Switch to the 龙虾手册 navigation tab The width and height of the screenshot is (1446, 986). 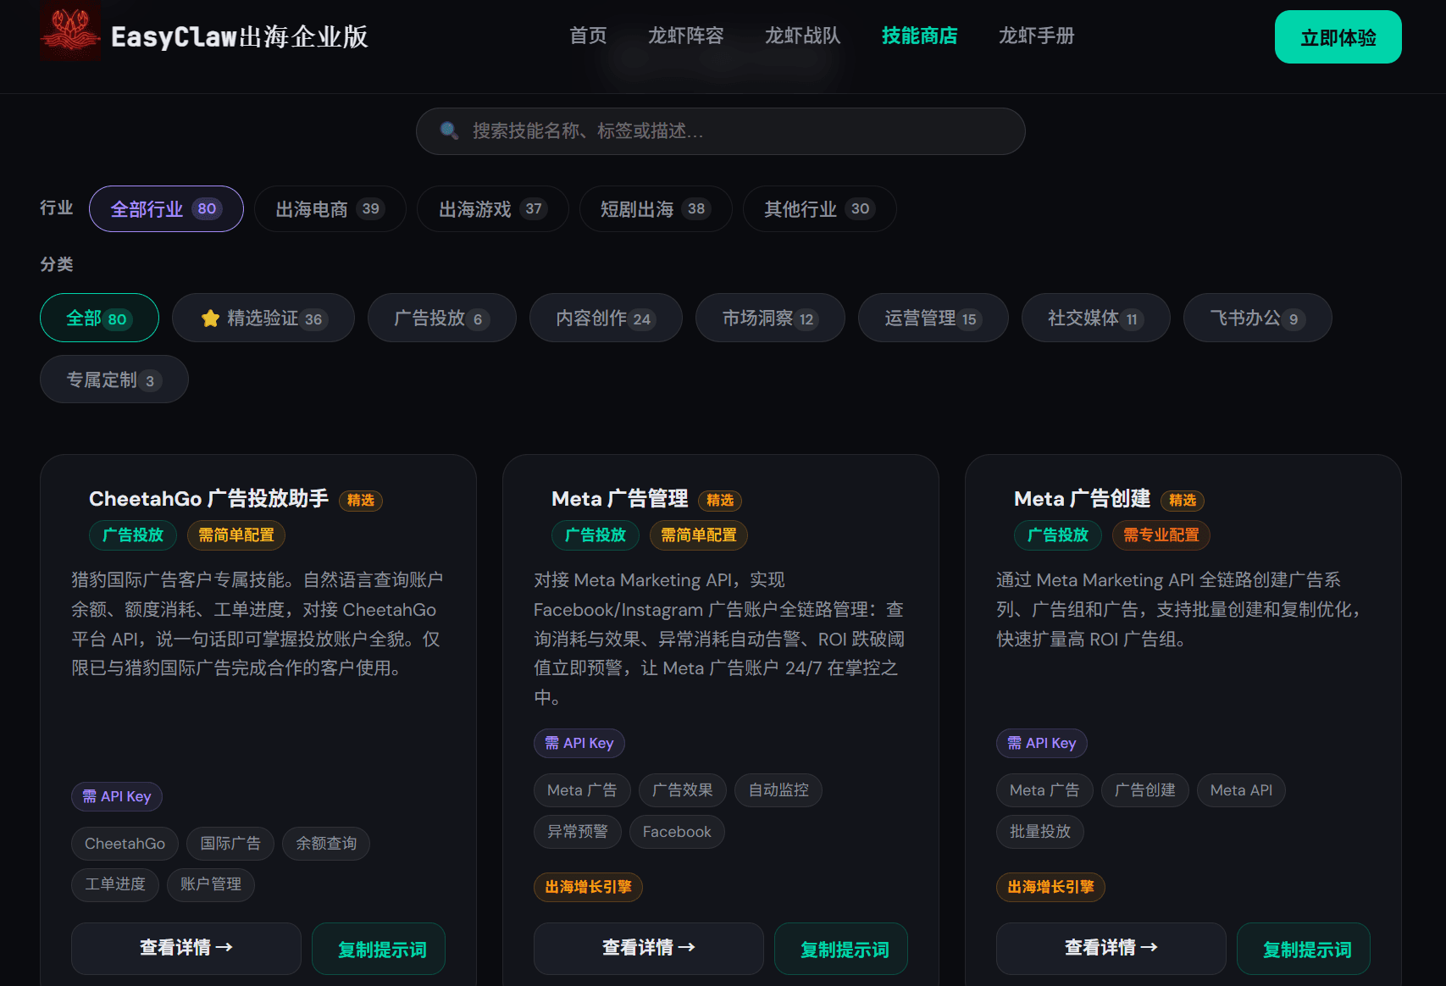coord(1036,36)
